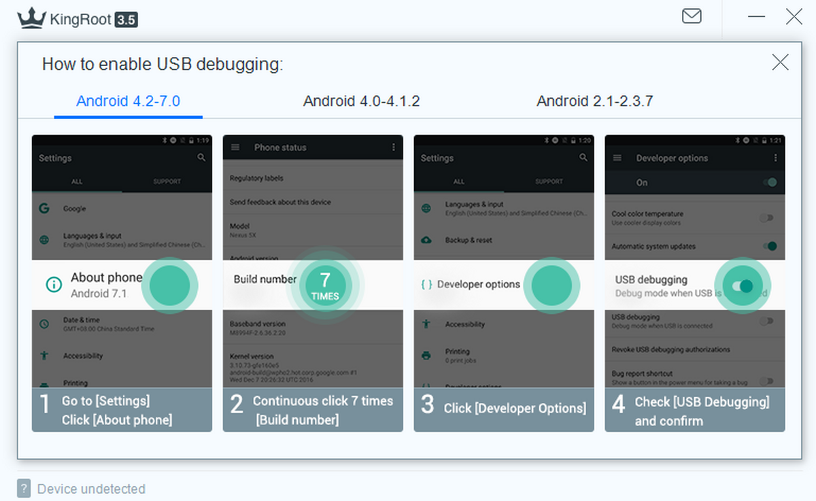Click the KingRoot crown logo
Viewport: 816px width, 501px height.
(31, 18)
